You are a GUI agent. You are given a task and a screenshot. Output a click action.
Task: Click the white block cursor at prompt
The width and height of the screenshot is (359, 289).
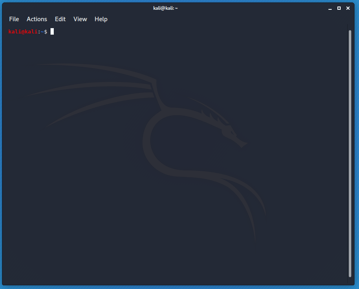click(x=52, y=32)
